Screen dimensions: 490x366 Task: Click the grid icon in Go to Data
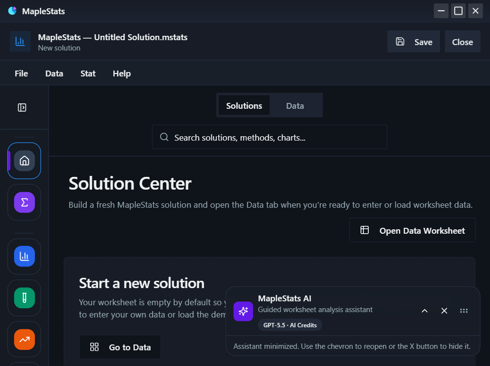coord(94,347)
